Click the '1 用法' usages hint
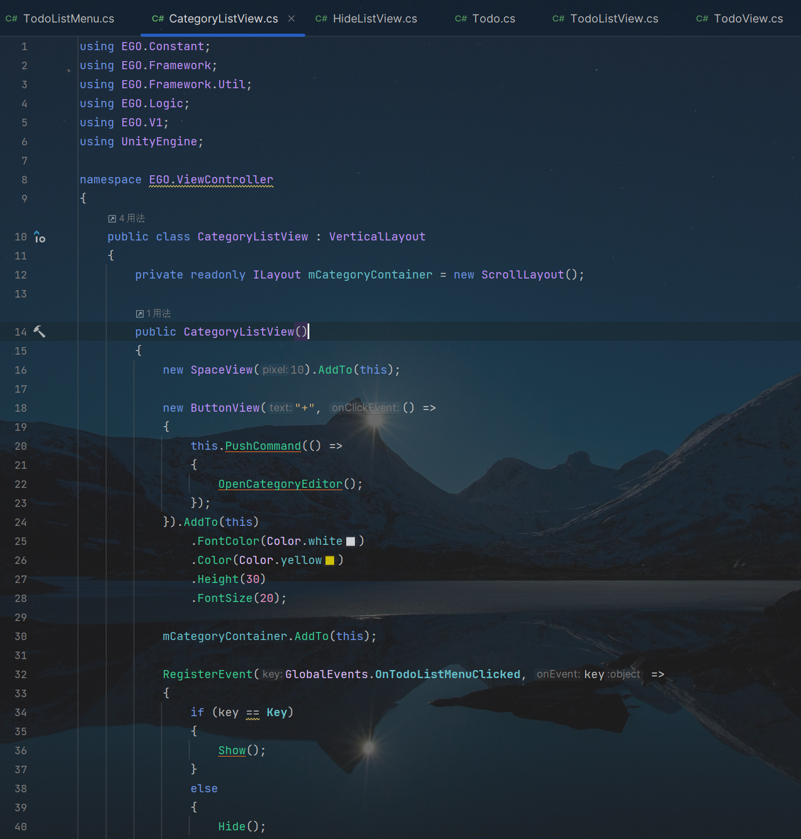Screen dimensions: 801x839 (x=154, y=313)
